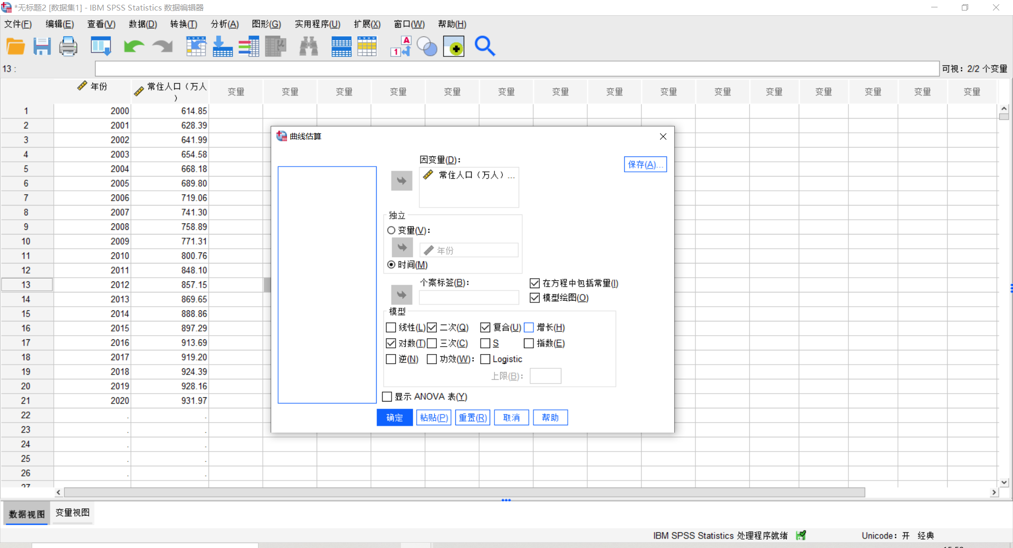Open the Go to Case tool
1013x548 pixels.
pos(196,46)
